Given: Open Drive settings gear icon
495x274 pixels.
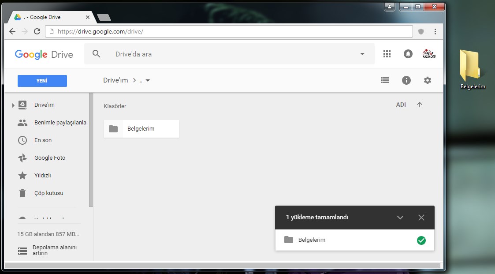Looking at the screenshot, I should pos(428,80).
